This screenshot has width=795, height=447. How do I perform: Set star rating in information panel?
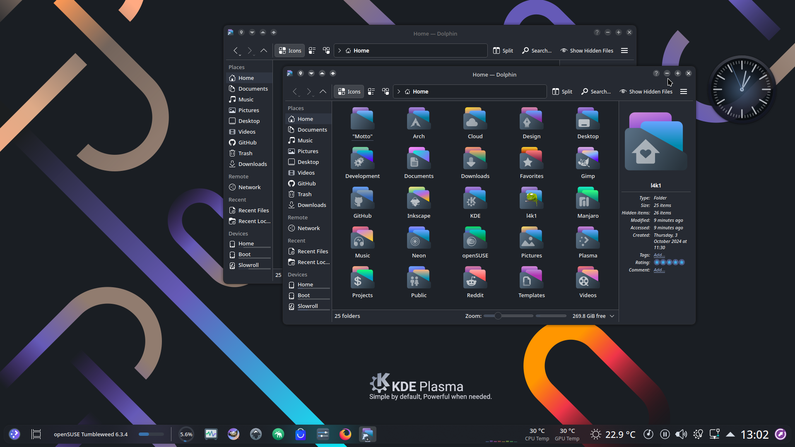click(669, 262)
